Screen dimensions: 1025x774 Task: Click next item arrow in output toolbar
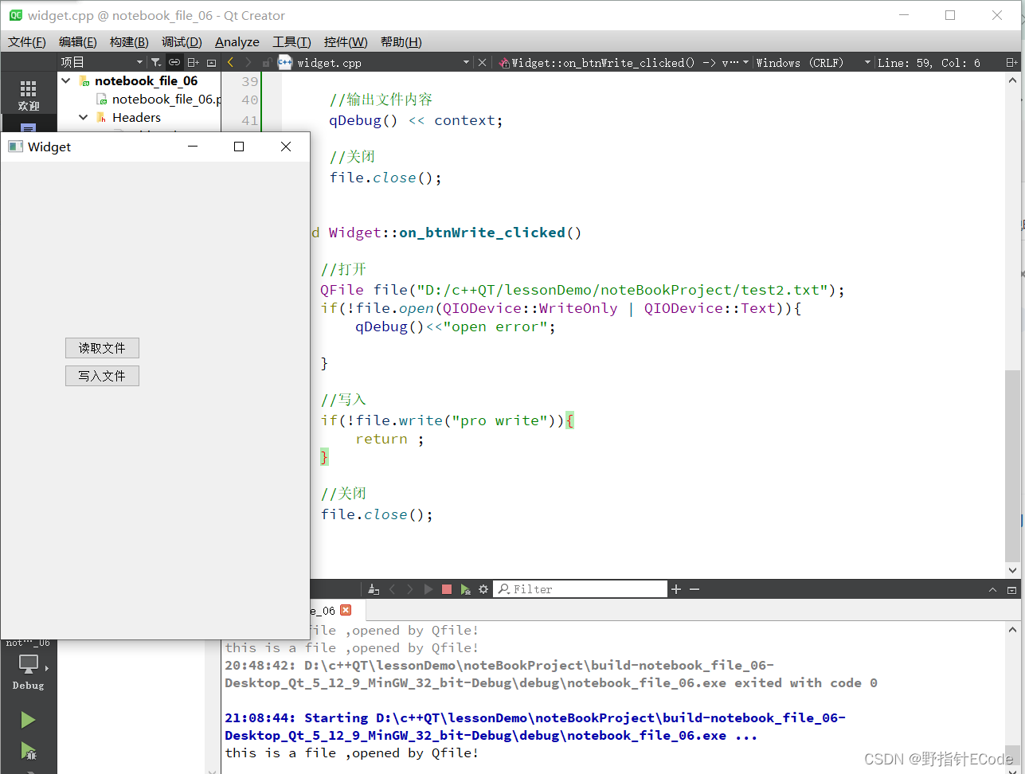coord(410,589)
